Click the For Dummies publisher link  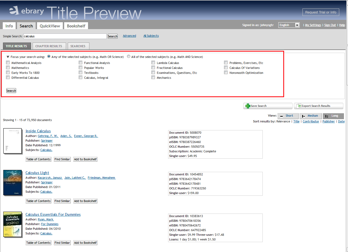point(50,224)
